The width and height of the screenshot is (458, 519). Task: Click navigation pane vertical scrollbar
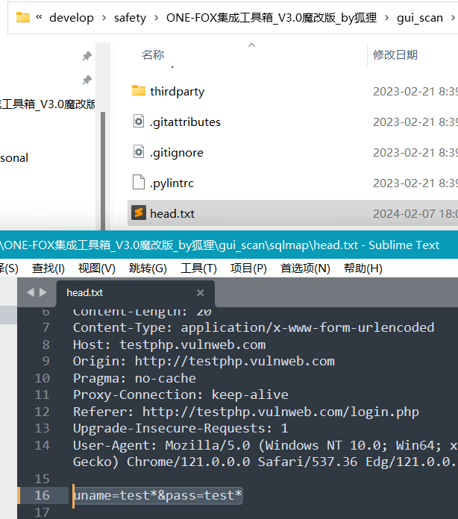(103, 171)
